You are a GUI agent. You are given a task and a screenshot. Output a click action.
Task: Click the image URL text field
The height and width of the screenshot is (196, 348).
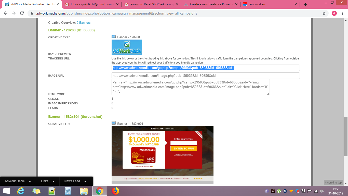[x=206, y=76]
